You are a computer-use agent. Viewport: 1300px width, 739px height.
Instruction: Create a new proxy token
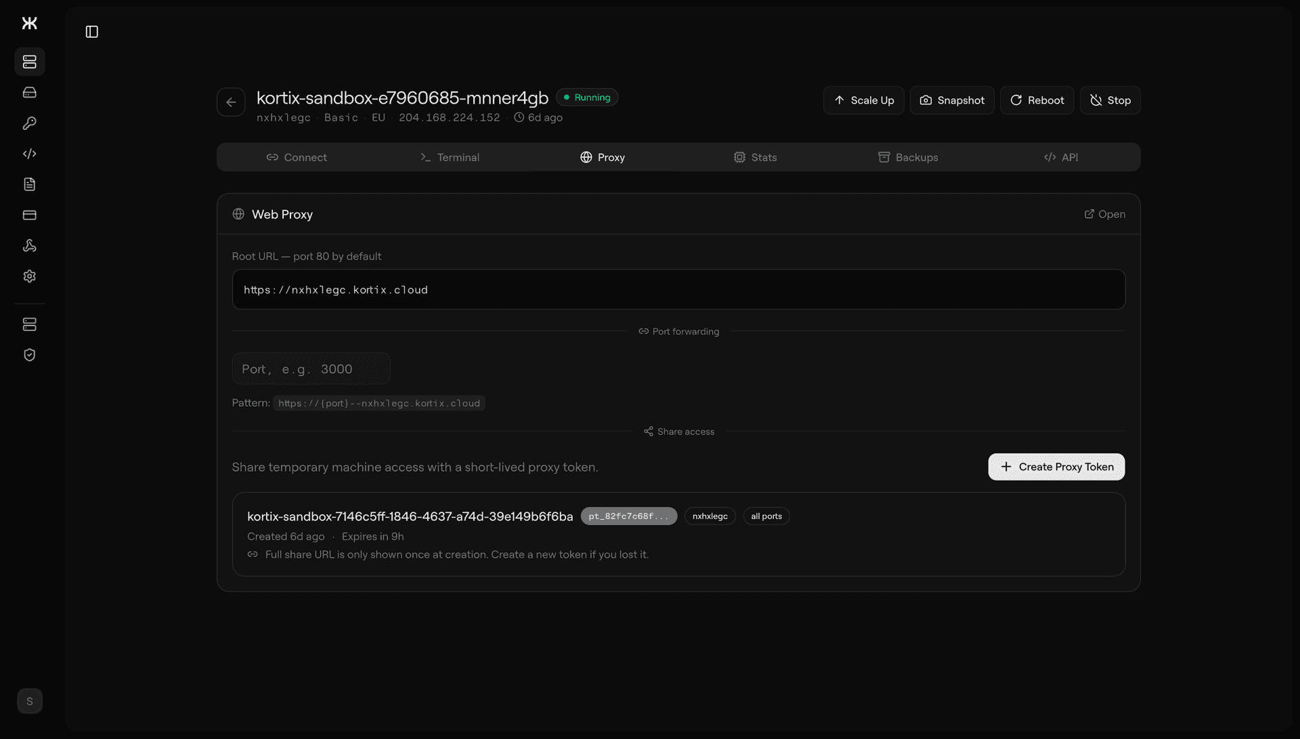[1056, 467]
